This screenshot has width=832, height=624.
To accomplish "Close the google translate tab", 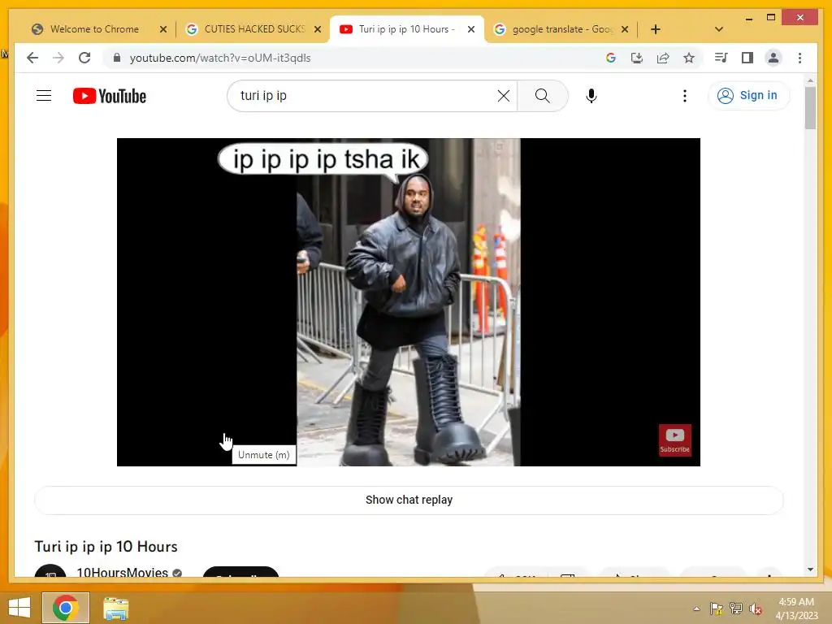I will click(x=625, y=29).
